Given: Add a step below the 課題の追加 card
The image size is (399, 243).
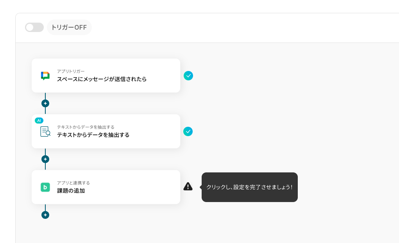Looking at the screenshot, I should coord(45,215).
